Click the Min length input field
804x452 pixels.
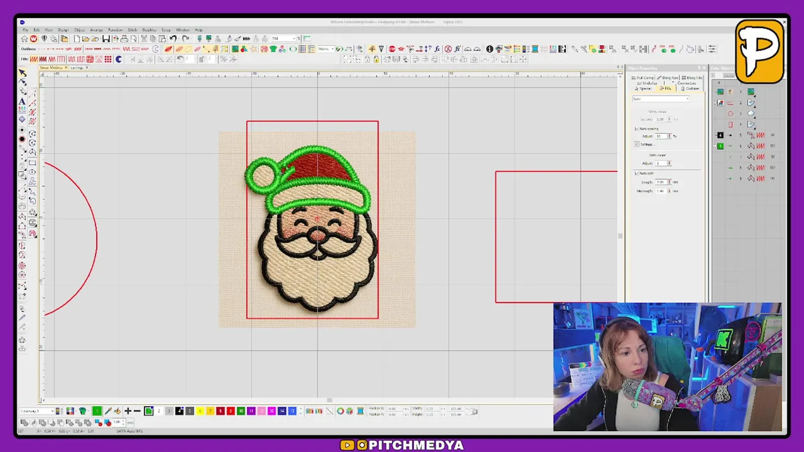(661, 191)
